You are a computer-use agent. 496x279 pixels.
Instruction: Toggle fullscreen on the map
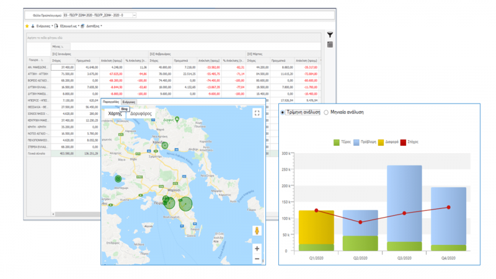[257, 113]
